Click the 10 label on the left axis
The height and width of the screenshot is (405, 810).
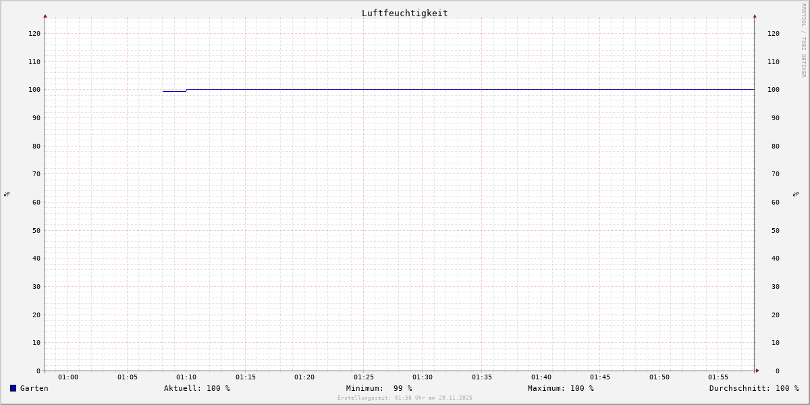click(x=36, y=343)
